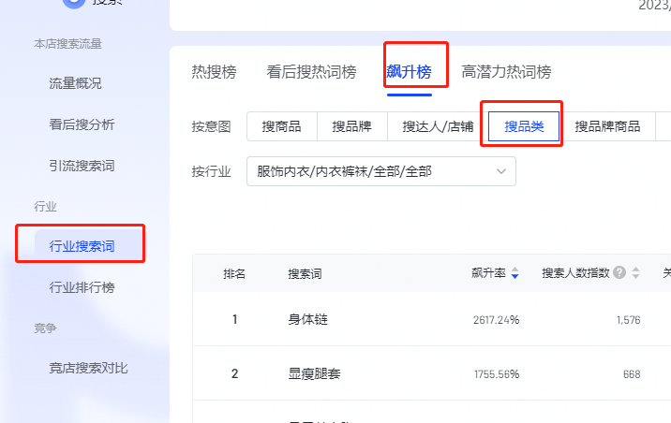This screenshot has height=423, width=671.
Task: Click the 1,576 search index value
Action: point(628,320)
